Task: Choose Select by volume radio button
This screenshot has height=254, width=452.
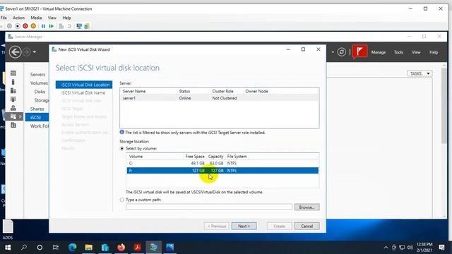Action: pos(122,149)
